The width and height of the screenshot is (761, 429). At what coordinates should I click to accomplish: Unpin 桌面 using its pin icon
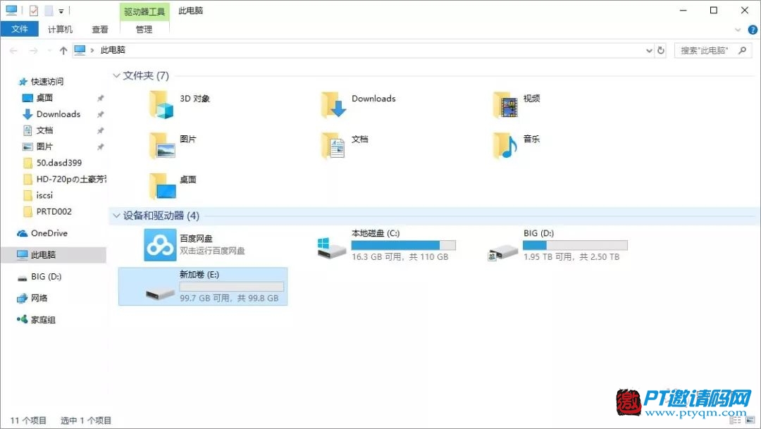pos(101,98)
